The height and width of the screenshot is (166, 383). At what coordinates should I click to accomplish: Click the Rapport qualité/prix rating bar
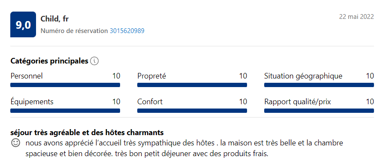319,111
